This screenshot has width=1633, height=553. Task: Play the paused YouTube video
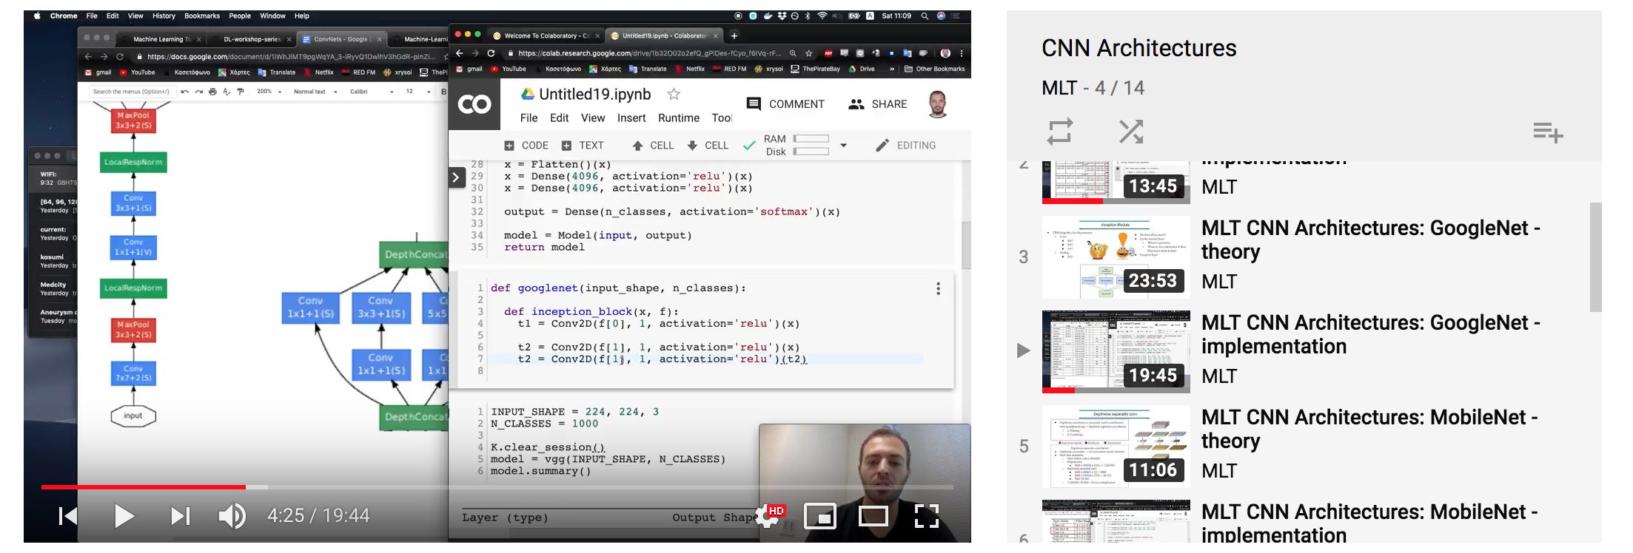124,515
